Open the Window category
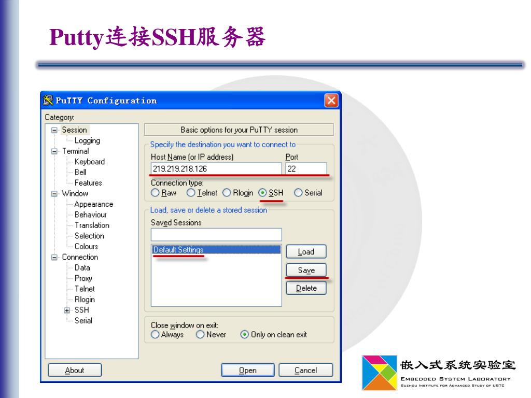The height and width of the screenshot is (398, 531). pyautogui.click(x=75, y=194)
